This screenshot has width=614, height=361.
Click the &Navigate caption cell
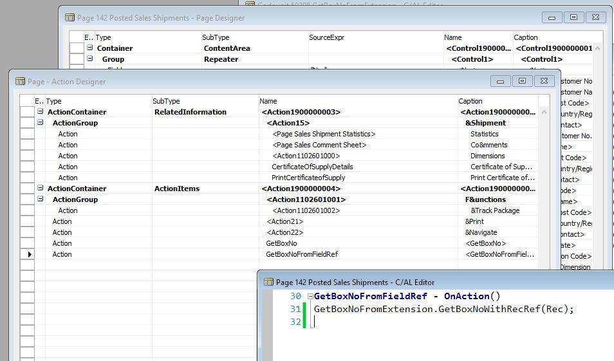481,232
